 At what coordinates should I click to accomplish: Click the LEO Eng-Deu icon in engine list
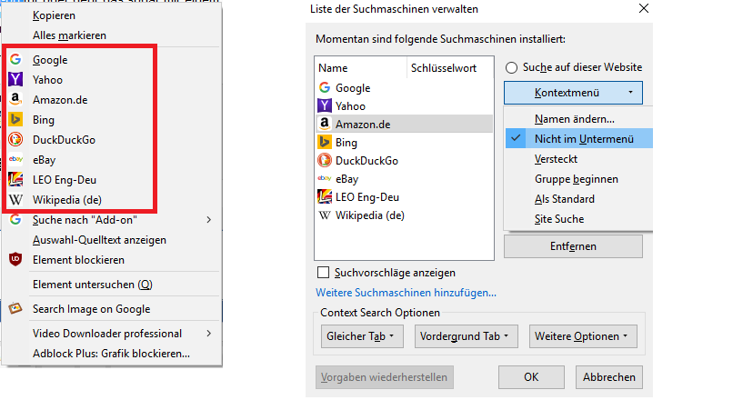[x=324, y=197]
